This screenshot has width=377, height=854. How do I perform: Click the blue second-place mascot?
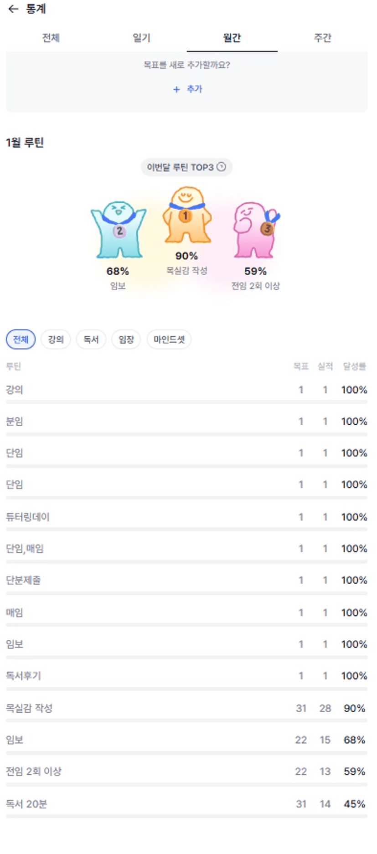[119, 230]
